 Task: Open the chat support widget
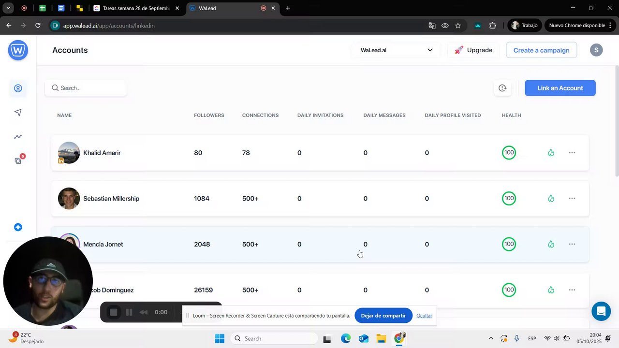601,311
